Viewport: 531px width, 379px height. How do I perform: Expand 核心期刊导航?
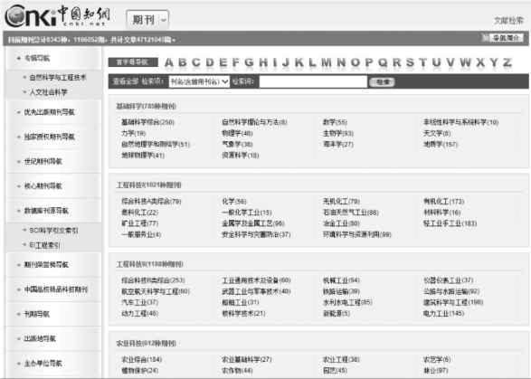43,186
